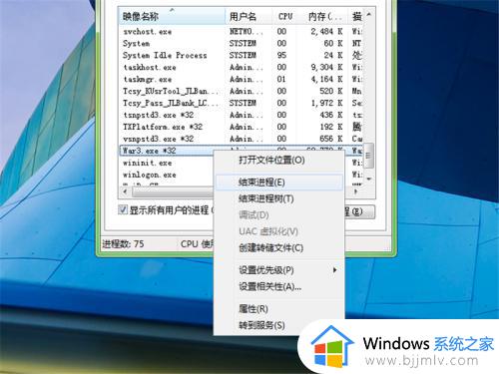Image resolution: width=499 pixels, height=374 pixels.
Task: Click NETWO... user name cell
Action: (247, 32)
